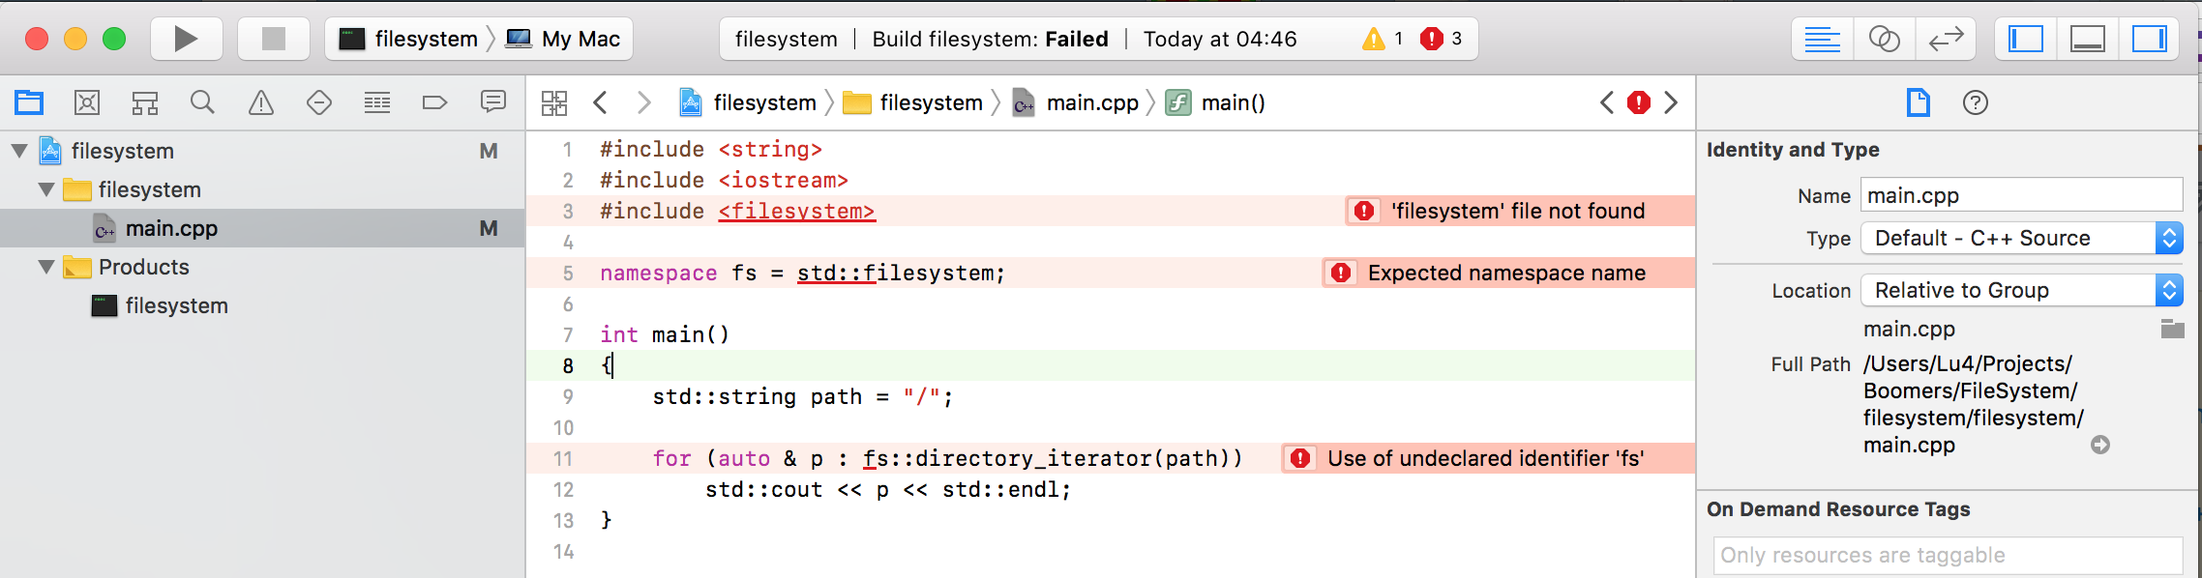Open the Type dropdown (Default - C++ Source)

coord(2021,238)
